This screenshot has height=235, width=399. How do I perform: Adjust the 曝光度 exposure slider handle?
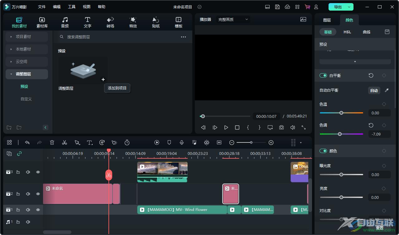341,175
